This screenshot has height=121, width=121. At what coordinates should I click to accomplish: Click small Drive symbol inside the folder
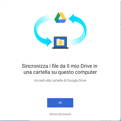pos(60,43)
